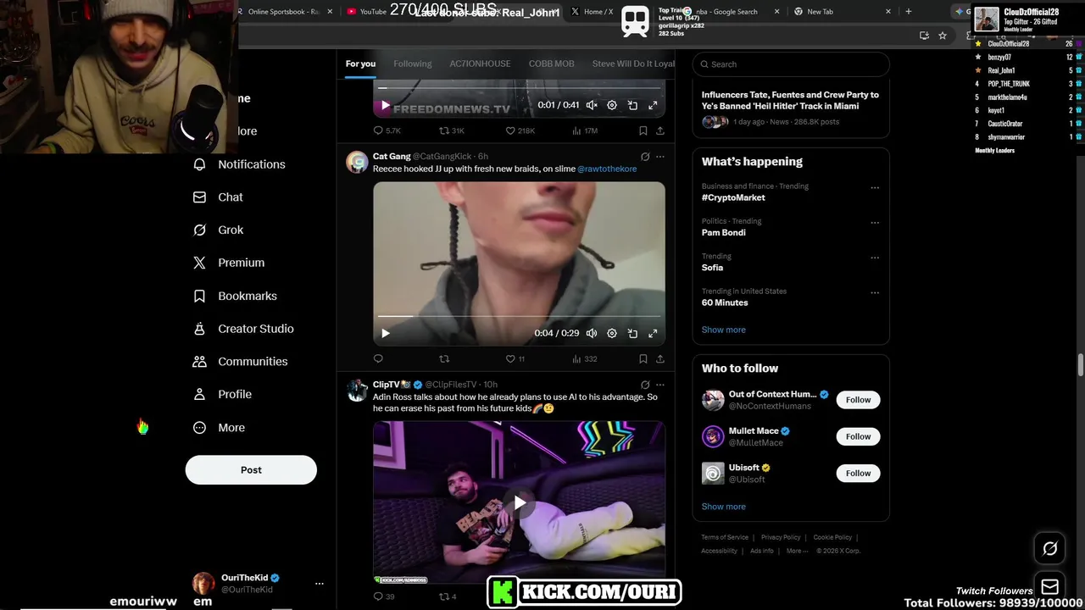Open account menu dots next to OuriTheKid

pos(320,584)
